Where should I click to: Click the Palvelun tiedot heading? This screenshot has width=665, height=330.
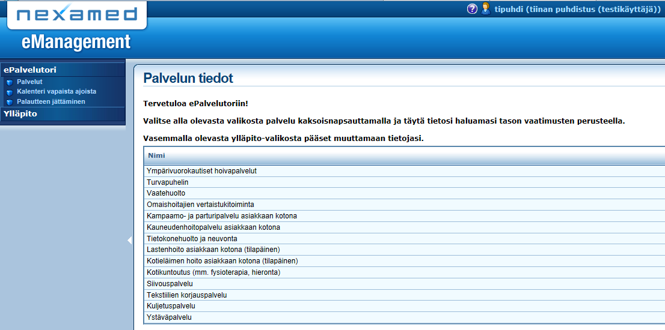point(188,78)
